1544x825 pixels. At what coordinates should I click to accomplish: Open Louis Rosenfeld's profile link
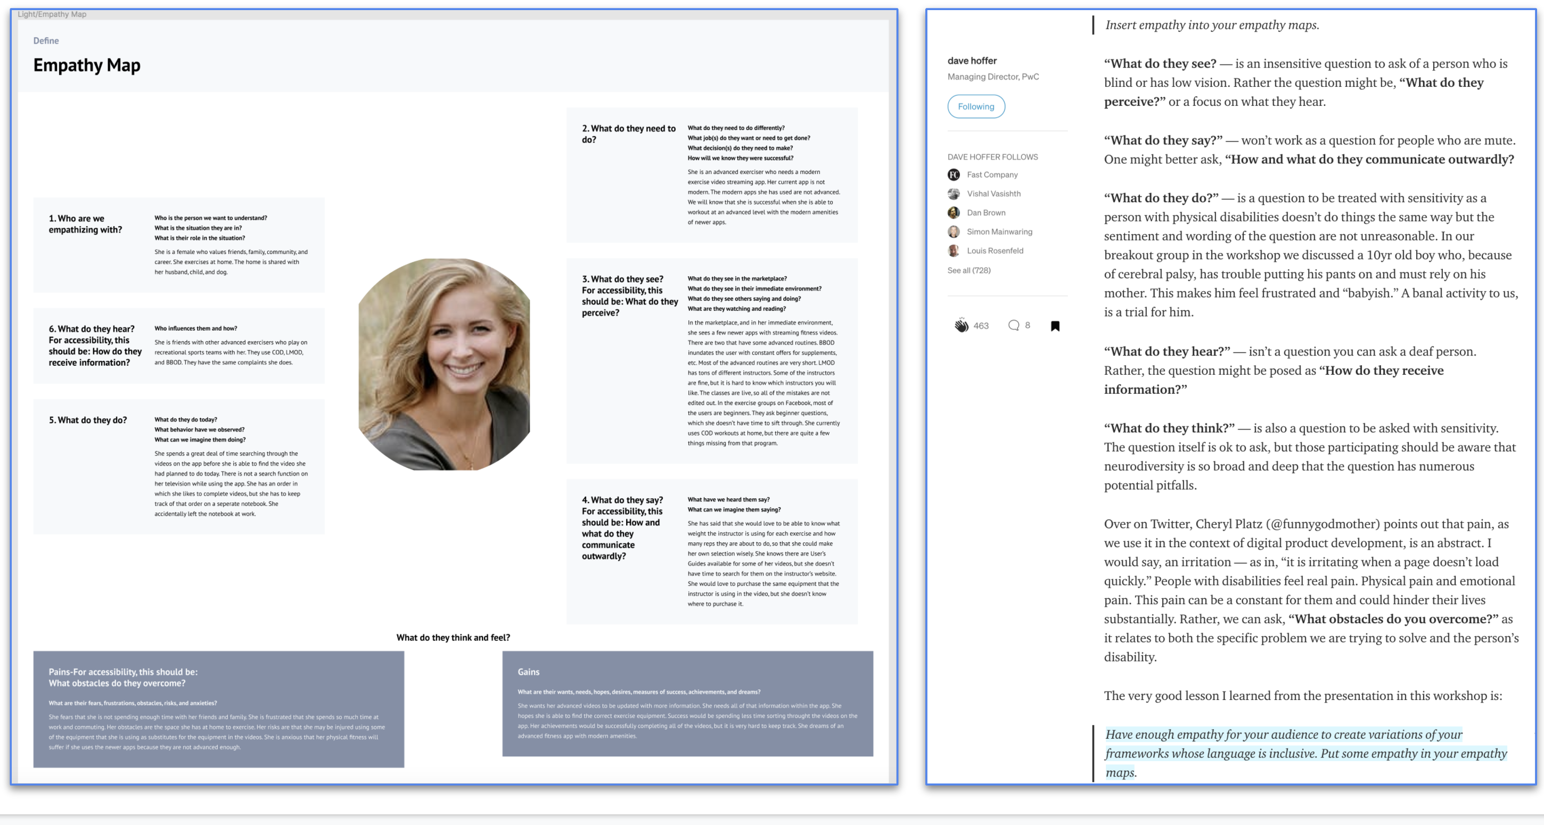click(995, 251)
